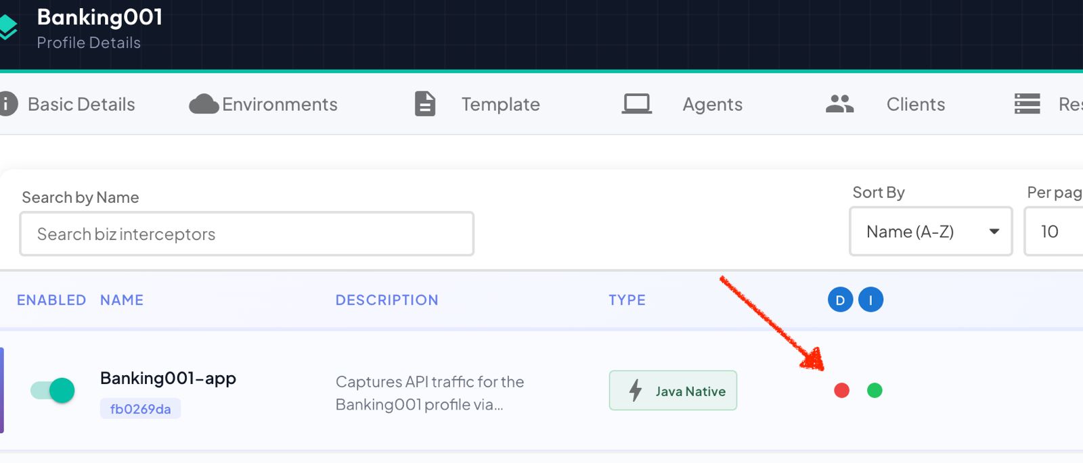Open the Banking001-app interceptor name

(x=168, y=379)
